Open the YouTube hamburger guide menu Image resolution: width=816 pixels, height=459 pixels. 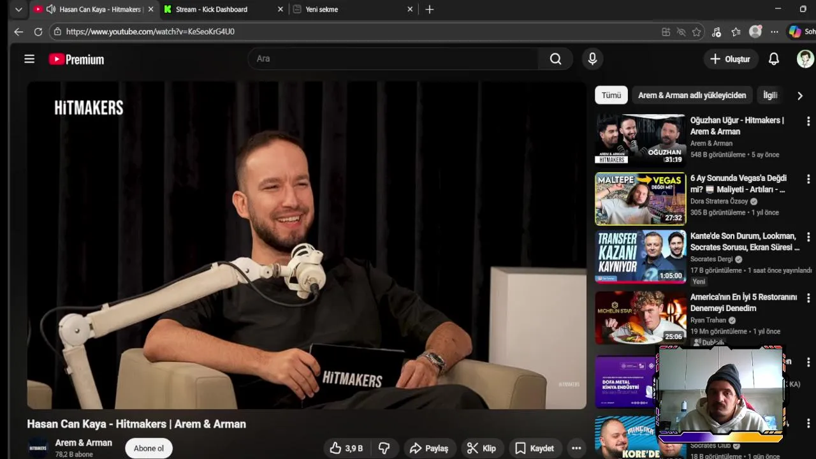click(x=29, y=59)
